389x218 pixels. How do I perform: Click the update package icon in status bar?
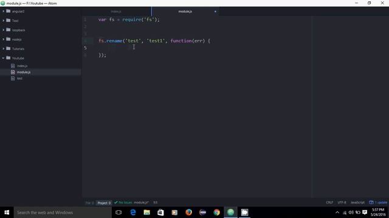pos(371,202)
